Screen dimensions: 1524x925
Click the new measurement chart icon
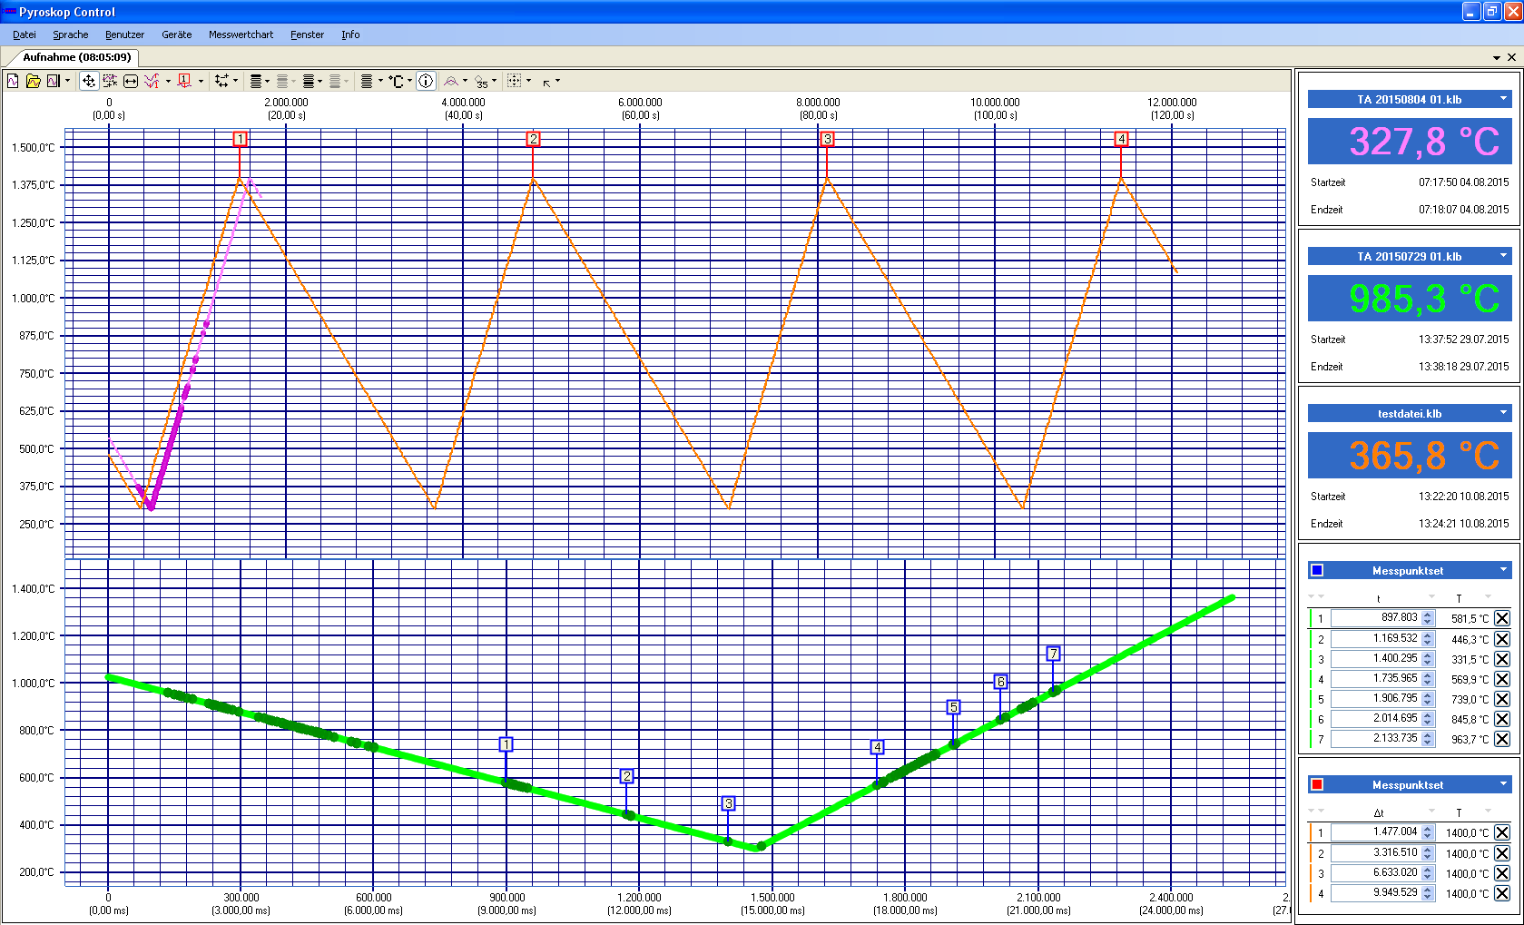click(14, 81)
